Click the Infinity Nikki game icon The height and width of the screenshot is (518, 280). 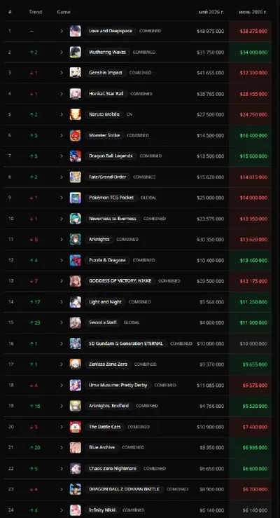tap(75, 510)
